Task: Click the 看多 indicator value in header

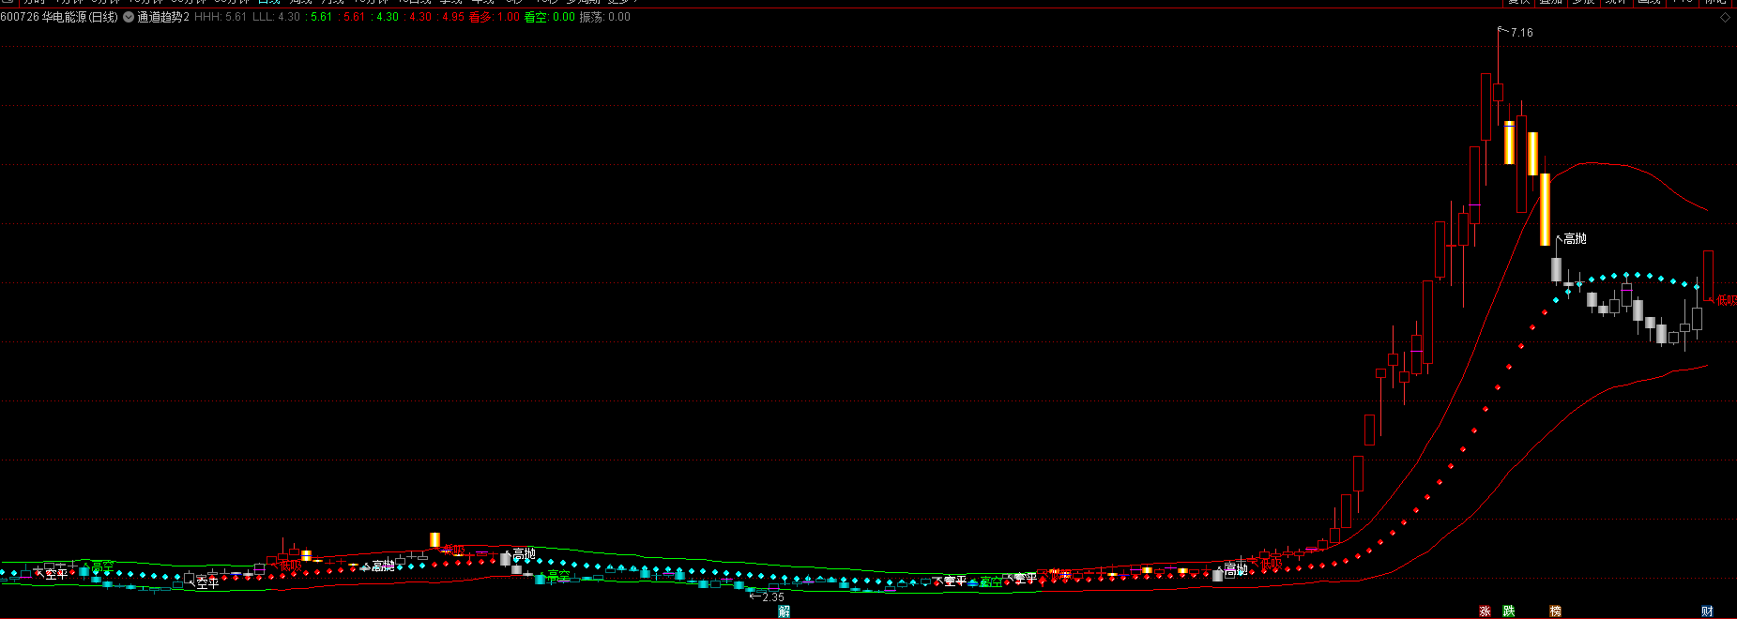Action: tap(494, 17)
